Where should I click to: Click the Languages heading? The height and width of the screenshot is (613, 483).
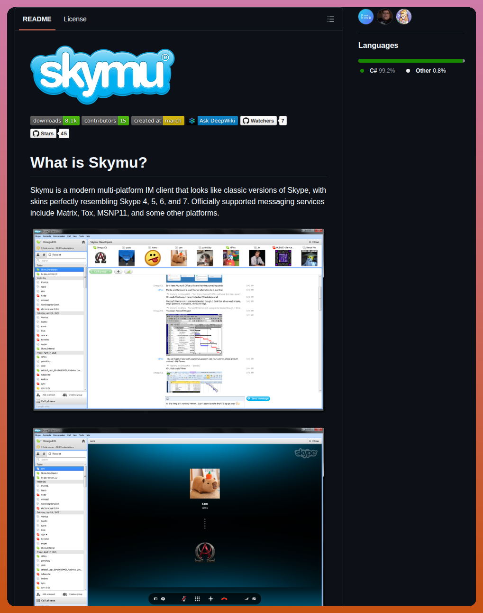pyautogui.click(x=378, y=46)
